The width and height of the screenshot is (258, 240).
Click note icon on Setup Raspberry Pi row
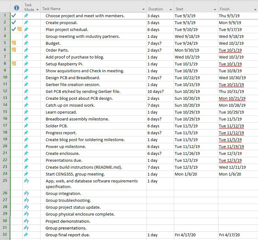pos(14,64)
